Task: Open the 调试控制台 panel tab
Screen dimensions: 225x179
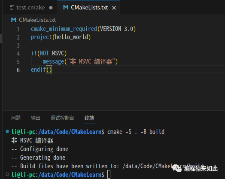Action: pos(62,118)
